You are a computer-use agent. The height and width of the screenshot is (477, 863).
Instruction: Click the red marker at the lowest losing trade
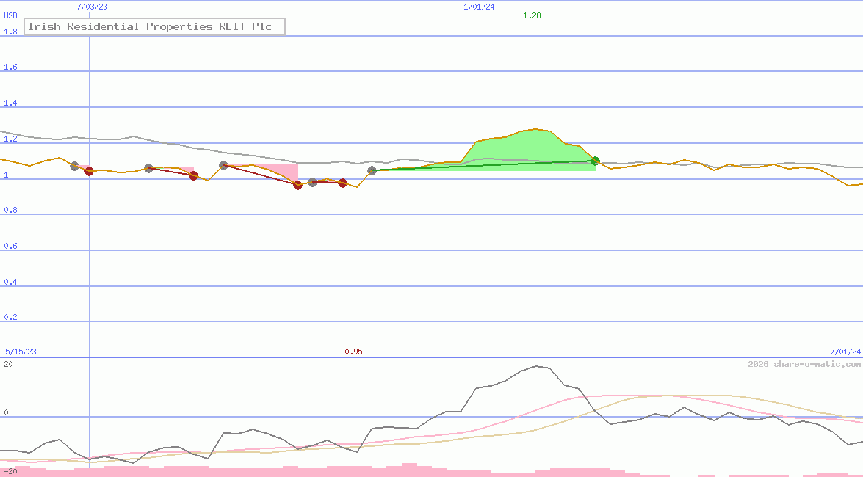(297, 186)
